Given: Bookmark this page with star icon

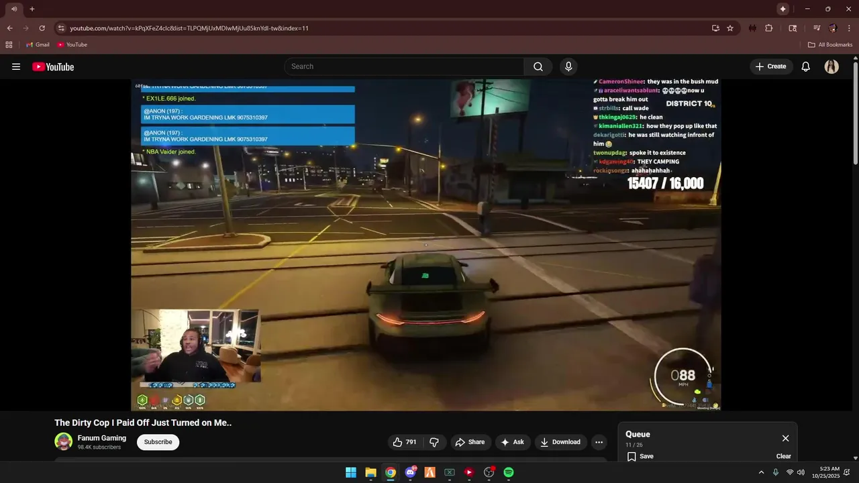Looking at the screenshot, I should point(730,28).
